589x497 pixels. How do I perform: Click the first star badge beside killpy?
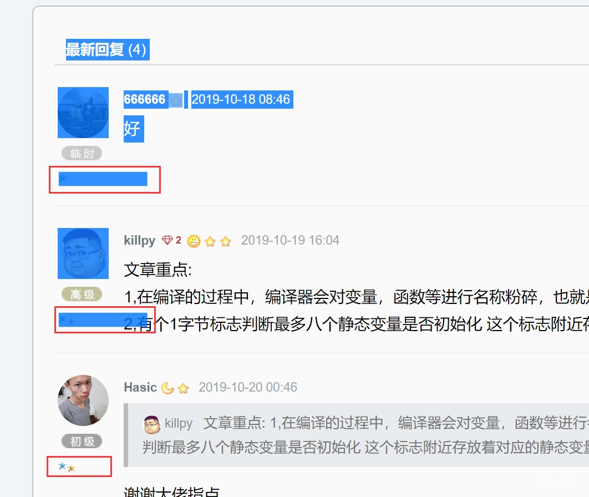pyautogui.click(x=210, y=241)
